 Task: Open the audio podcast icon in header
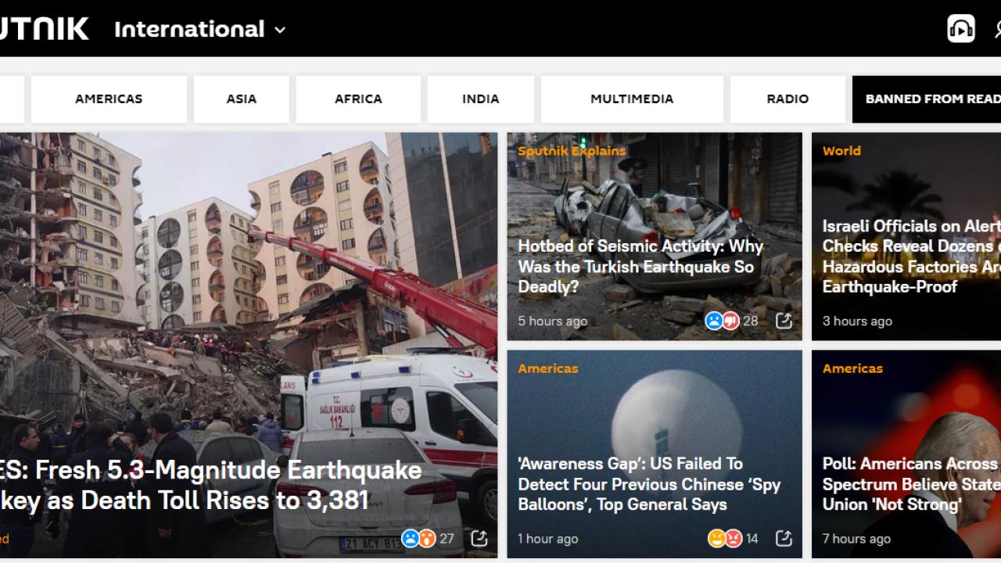click(x=960, y=29)
